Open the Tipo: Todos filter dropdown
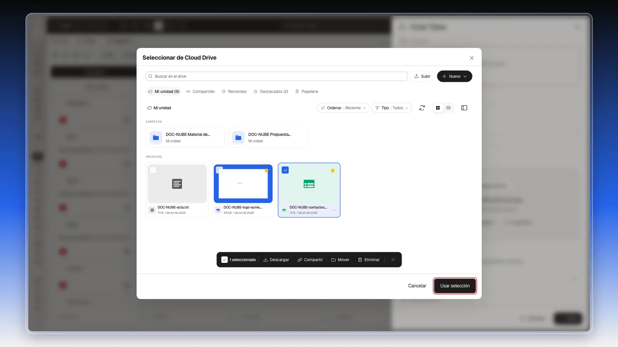This screenshot has width=618, height=347. click(x=392, y=108)
